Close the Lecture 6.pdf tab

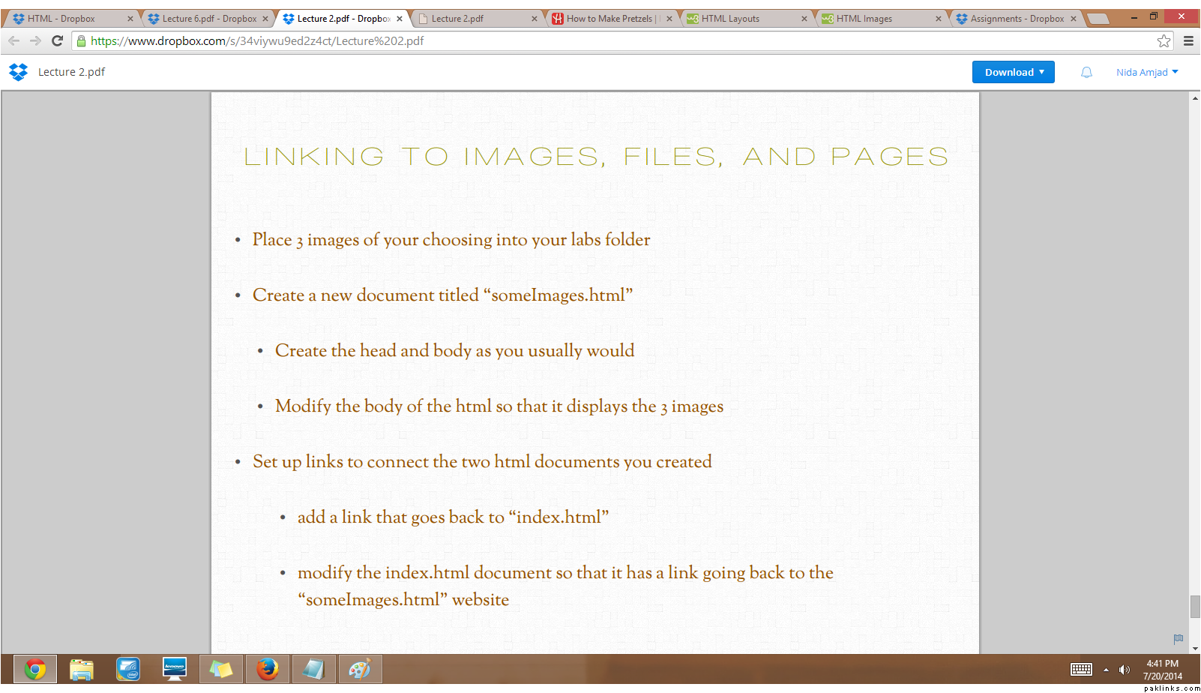(265, 19)
